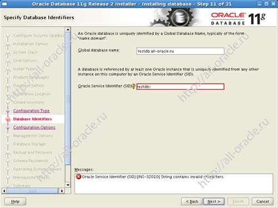Viewport: 278px width, 208px height.
Task: Click the Specify Database Identifiers heading
Action: 39,17
